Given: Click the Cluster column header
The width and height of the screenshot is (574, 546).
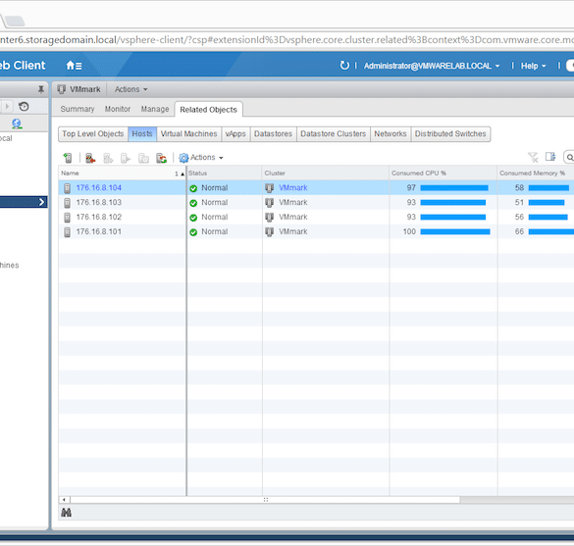Looking at the screenshot, I should pyautogui.click(x=326, y=173).
